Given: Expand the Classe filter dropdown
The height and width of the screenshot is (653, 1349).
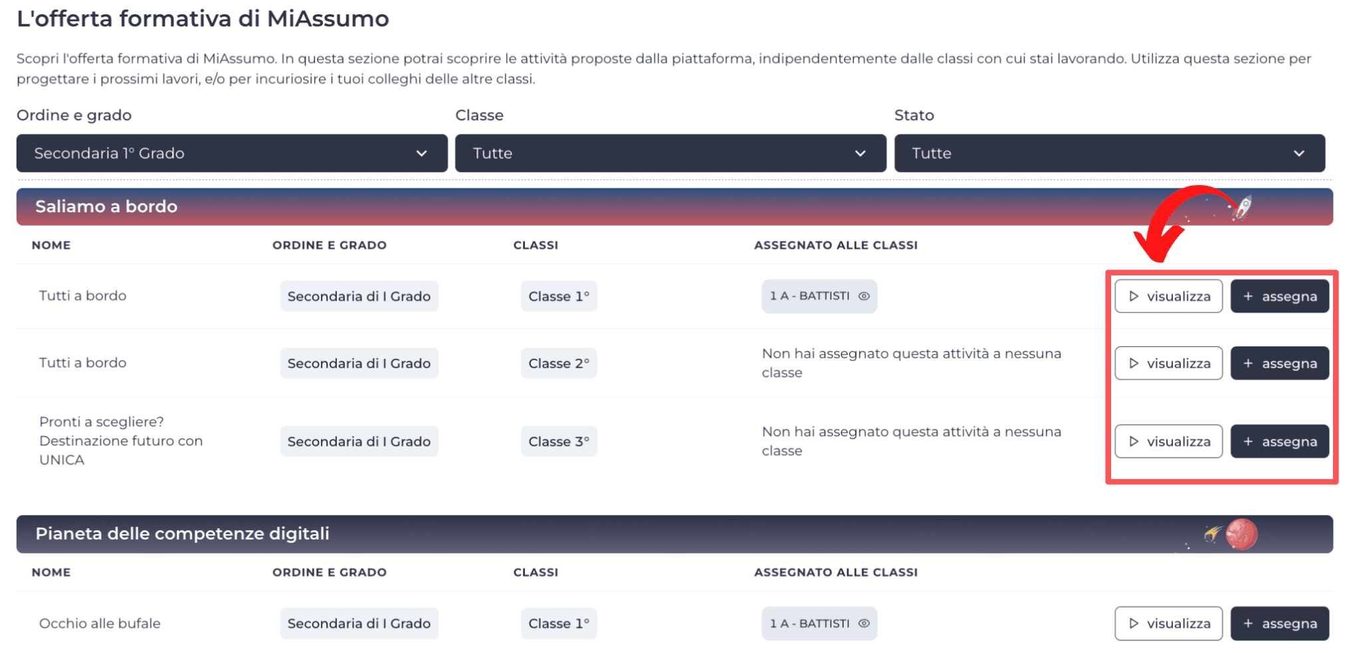Looking at the screenshot, I should pos(670,153).
